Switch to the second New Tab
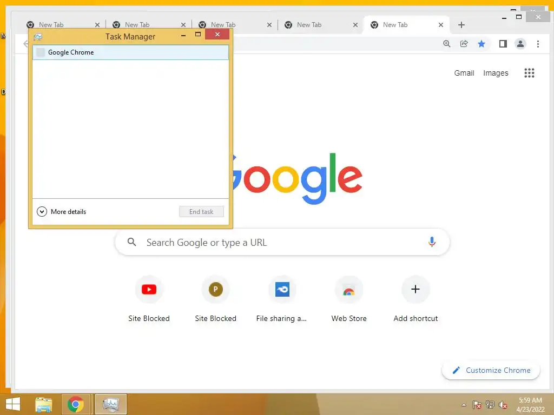The width and height of the screenshot is (554, 415). click(x=148, y=25)
